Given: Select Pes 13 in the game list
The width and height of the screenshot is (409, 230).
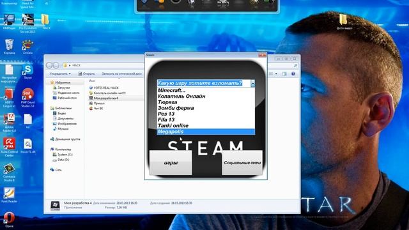Looking at the screenshot, I should tap(206, 114).
